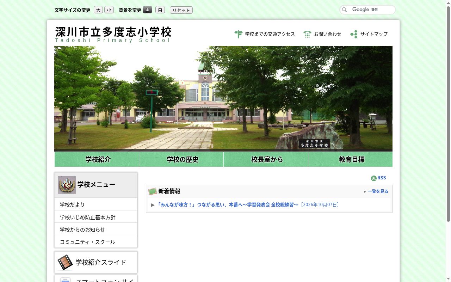Reset display settings with リセット button

click(x=181, y=10)
